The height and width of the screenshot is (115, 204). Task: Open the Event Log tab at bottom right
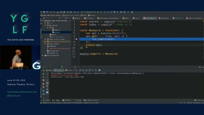point(199,100)
